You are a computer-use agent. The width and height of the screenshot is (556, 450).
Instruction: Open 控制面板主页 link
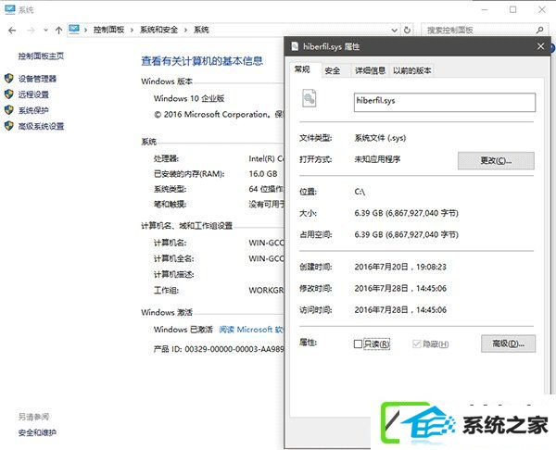tap(41, 56)
